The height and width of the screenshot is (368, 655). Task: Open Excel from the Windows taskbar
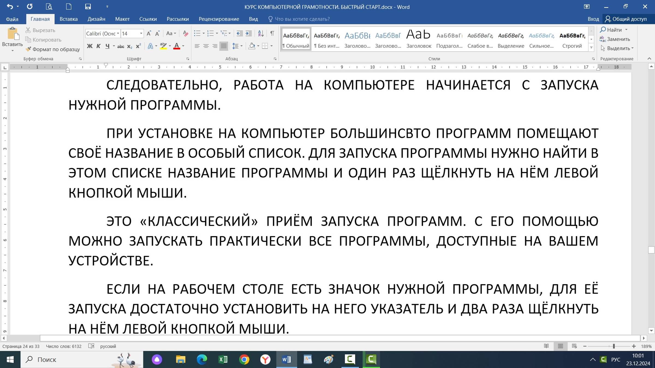pyautogui.click(x=223, y=360)
